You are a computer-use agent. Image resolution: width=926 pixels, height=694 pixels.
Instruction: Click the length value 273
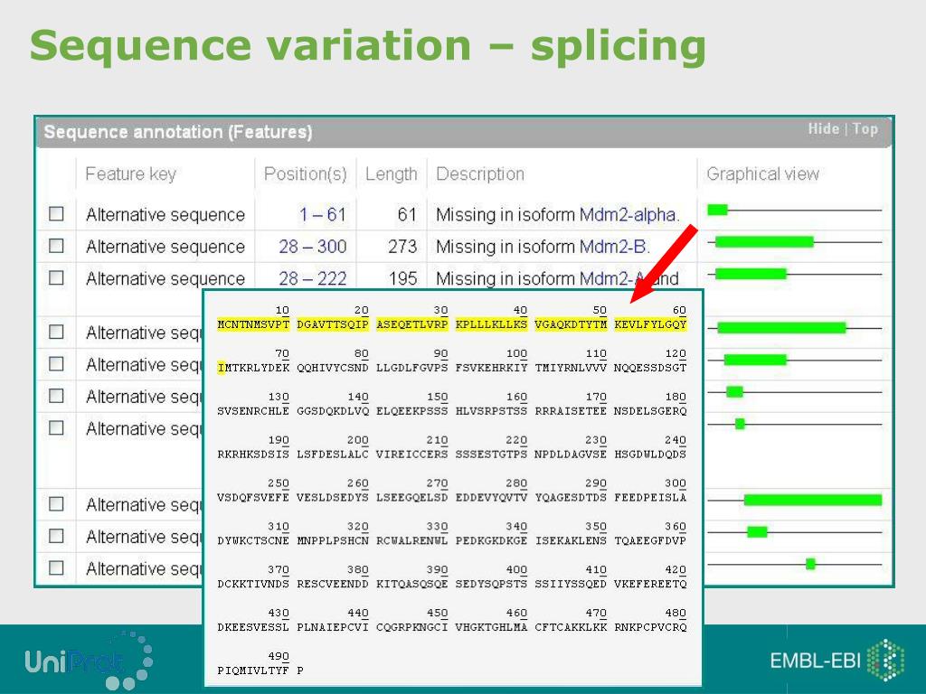coord(402,247)
